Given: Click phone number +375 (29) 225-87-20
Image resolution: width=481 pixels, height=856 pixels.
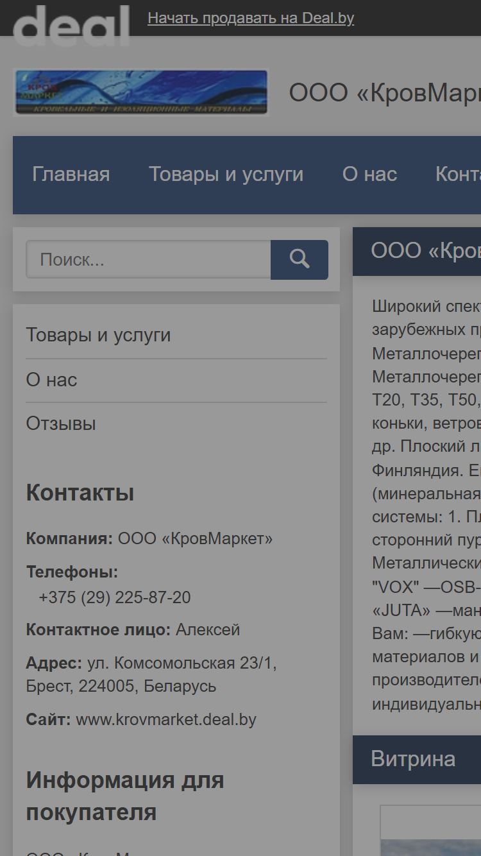Looking at the screenshot, I should point(115,597).
